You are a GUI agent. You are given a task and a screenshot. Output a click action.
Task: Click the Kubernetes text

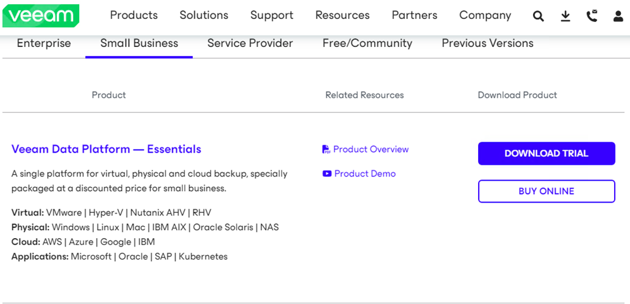(x=203, y=256)
